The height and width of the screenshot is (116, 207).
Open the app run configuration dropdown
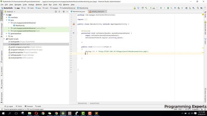point(154,8)
